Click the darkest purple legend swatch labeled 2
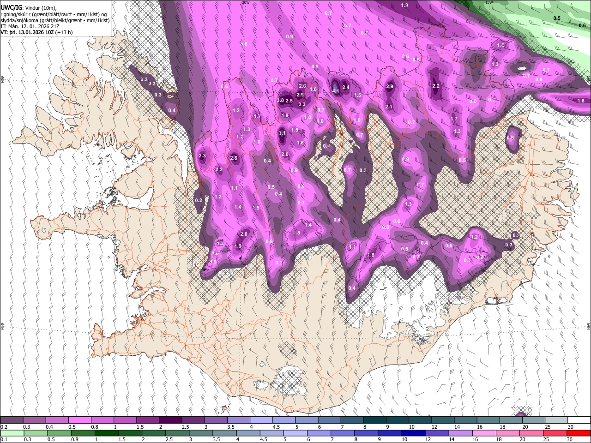The height and width of the screenshot is (443, 591). (x=170, y=420)
